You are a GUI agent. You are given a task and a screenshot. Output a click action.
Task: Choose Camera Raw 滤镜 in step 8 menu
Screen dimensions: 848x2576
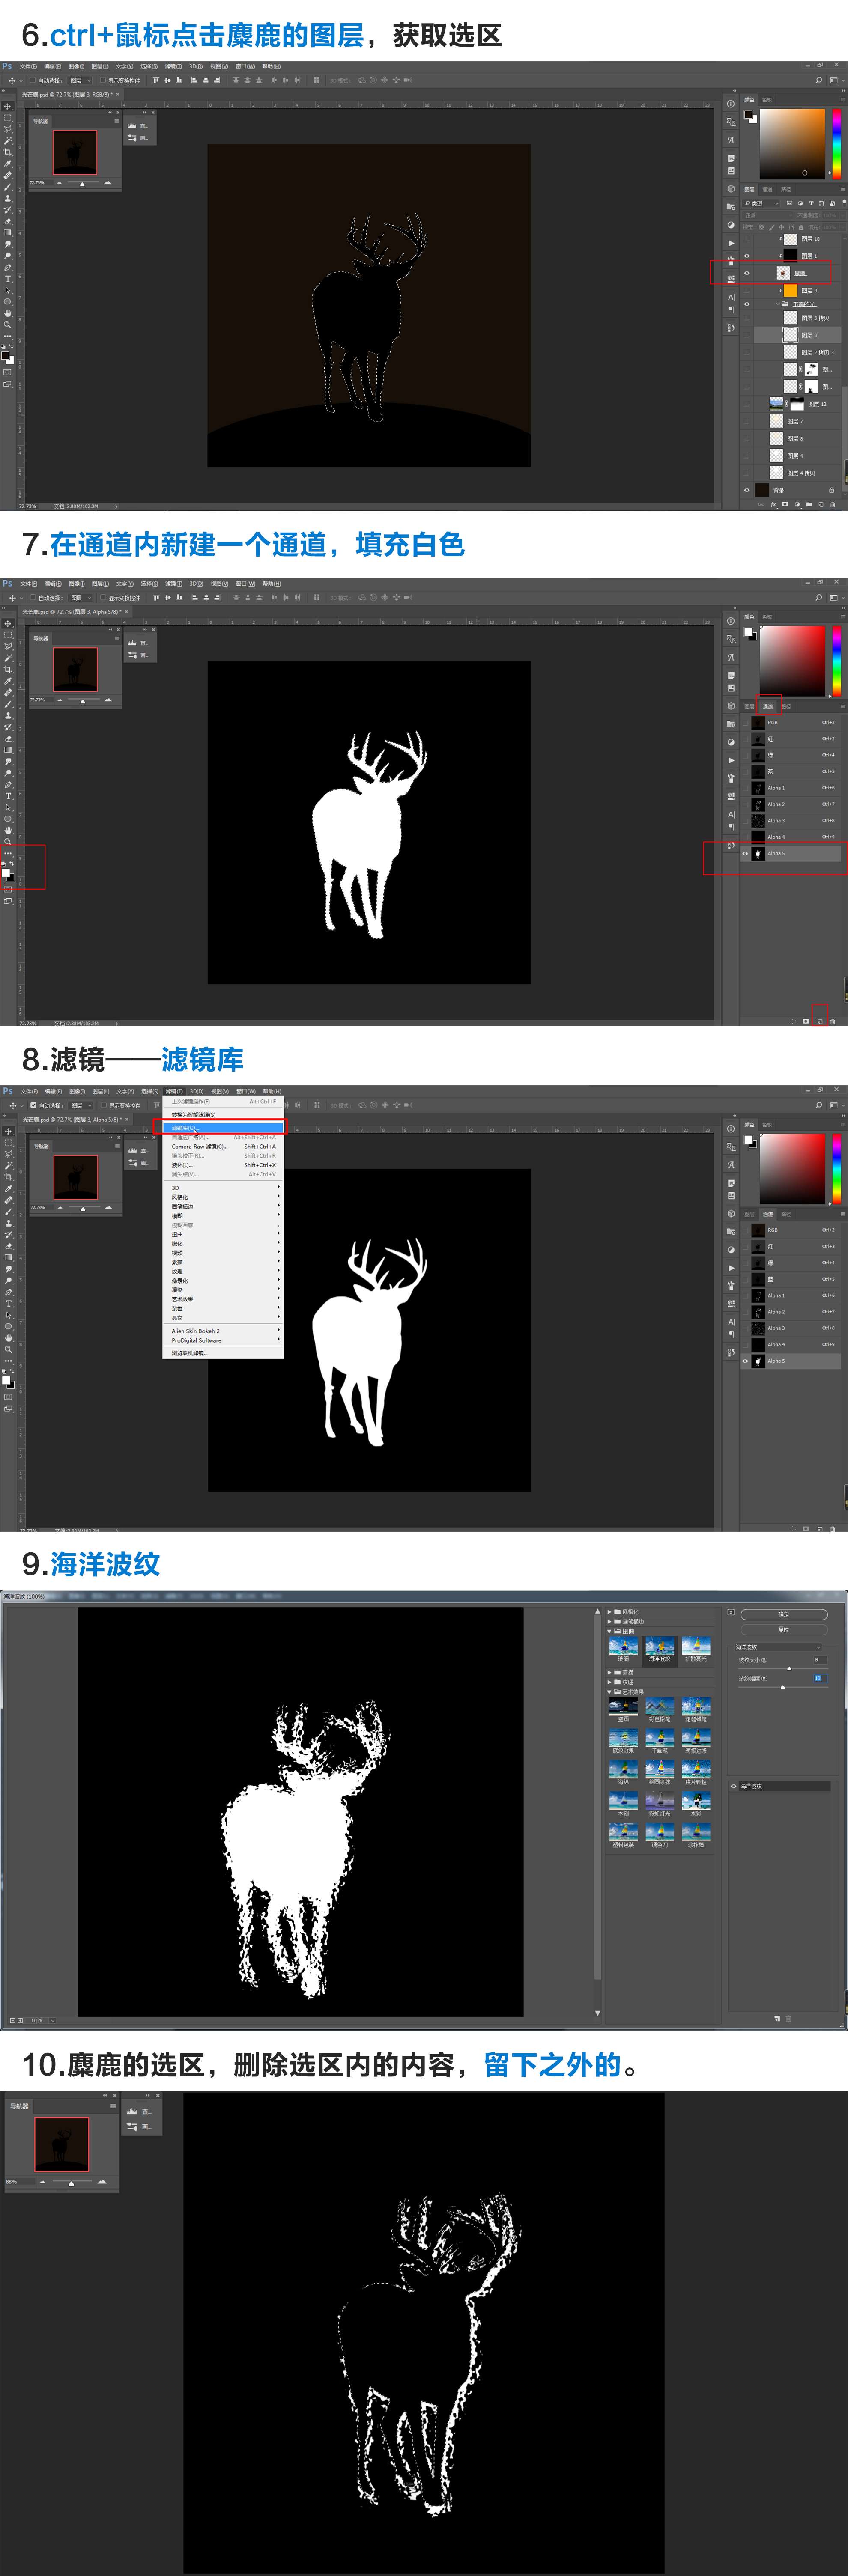click(223, 1146)
